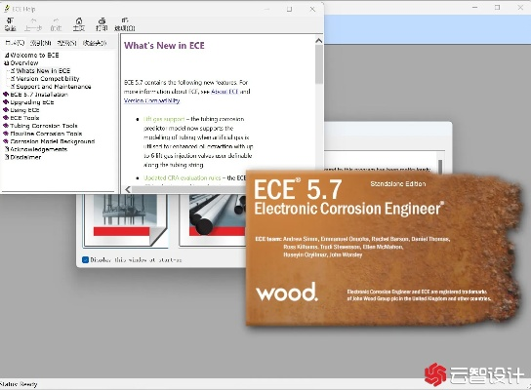Screen dimensions: 531x390
Task: Open Updated CRA evaluation rules link
Action: click(182, 177)
